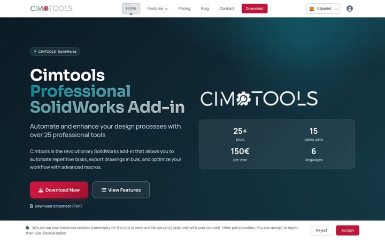
Task: Go to the Pricing page
Action: pyautogui.click(x=184, y=9)
